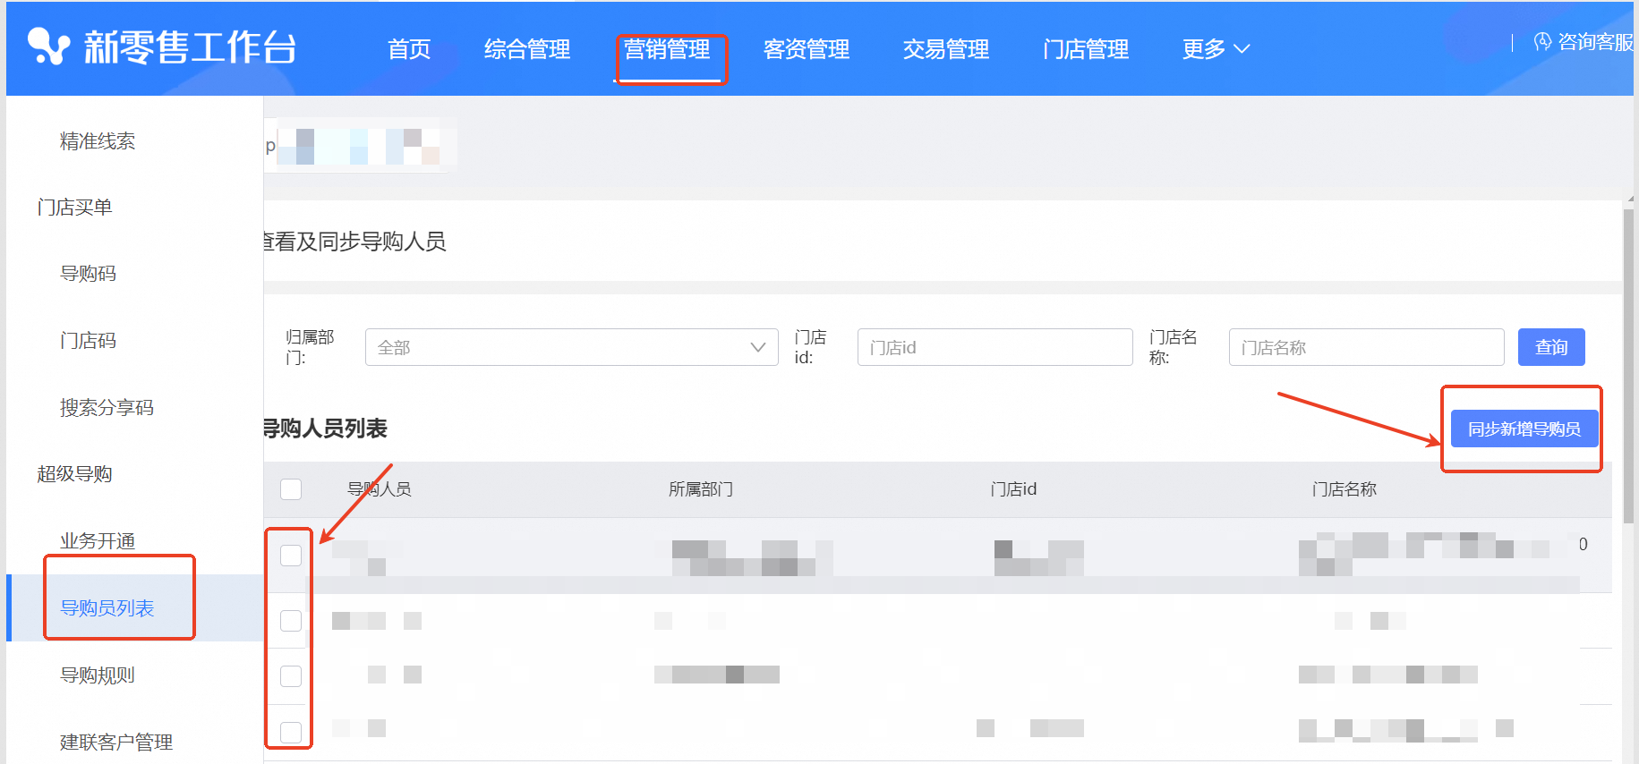Toggle the fourth row's checkbox
Screen dimensions: 1639x764
[x=291, y=732]
